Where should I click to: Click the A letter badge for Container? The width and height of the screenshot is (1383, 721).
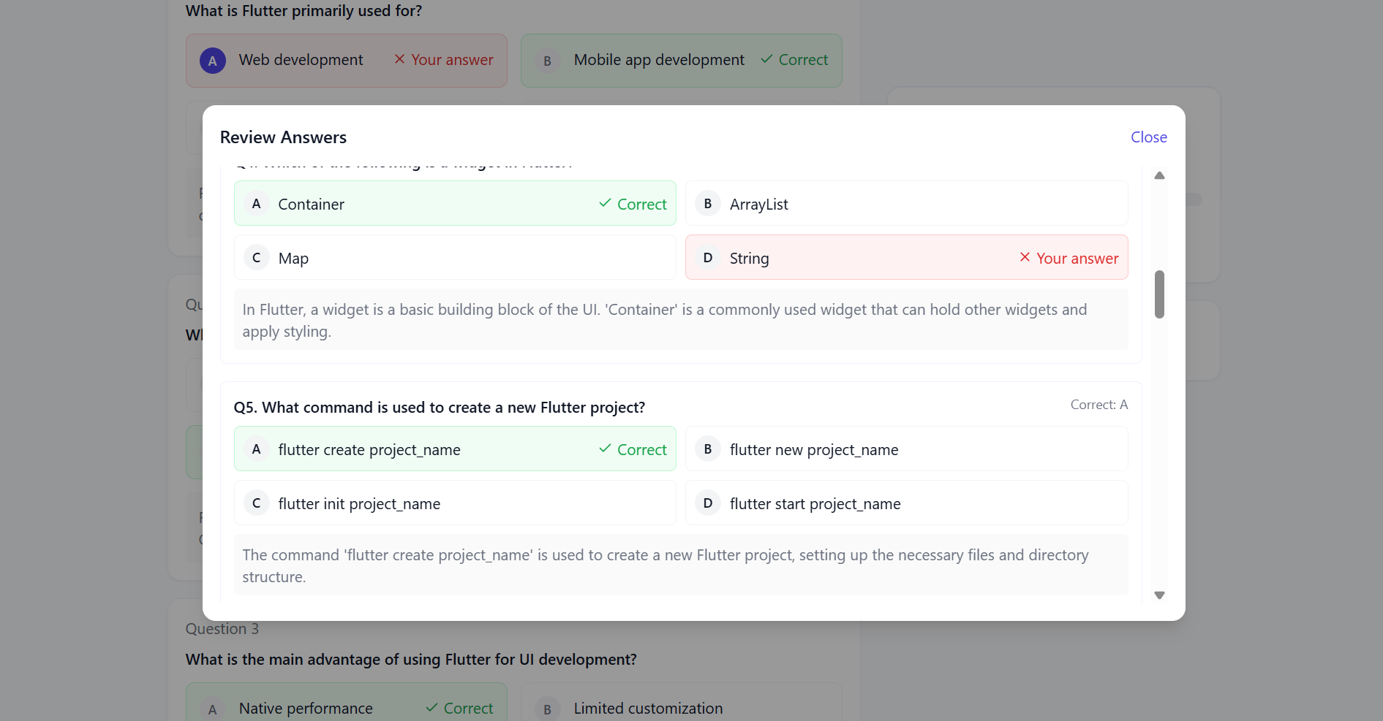(256, 204)
